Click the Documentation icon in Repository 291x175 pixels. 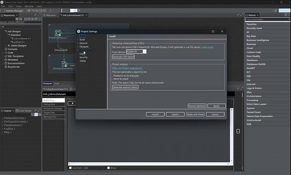[6, 63]
